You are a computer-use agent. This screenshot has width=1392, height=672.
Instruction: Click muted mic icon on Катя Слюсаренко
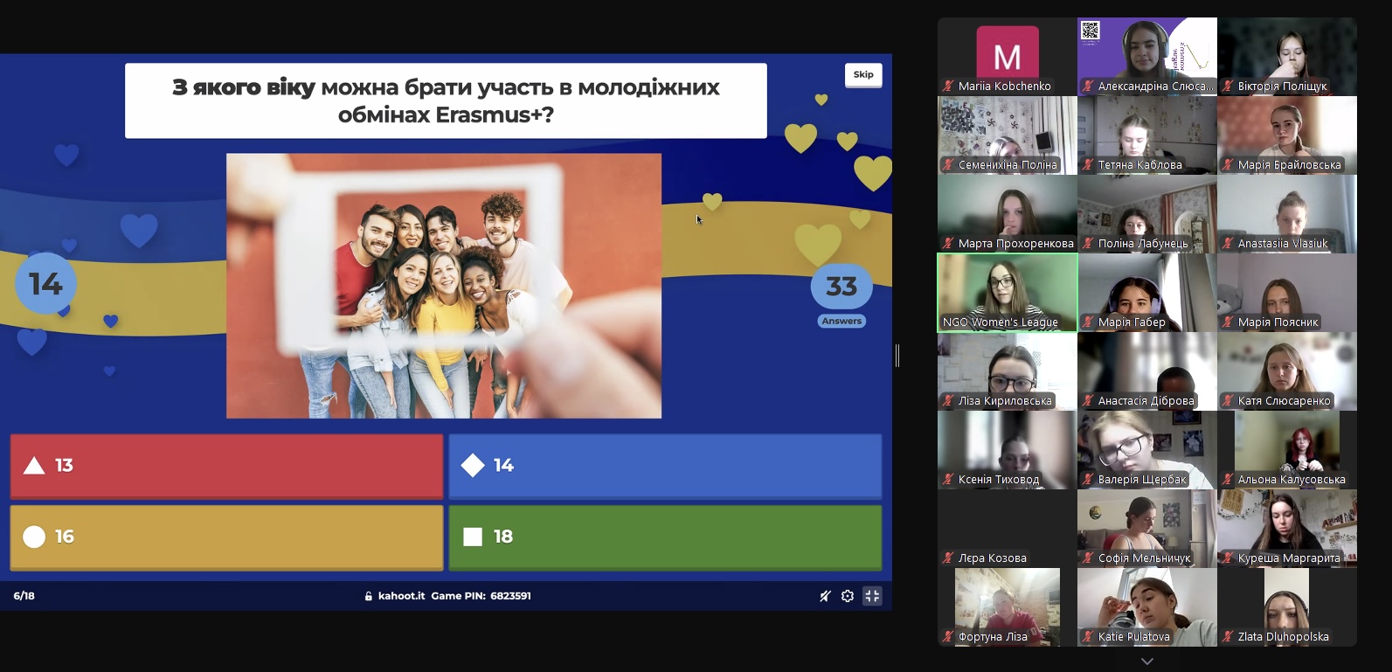[1228, 400]
